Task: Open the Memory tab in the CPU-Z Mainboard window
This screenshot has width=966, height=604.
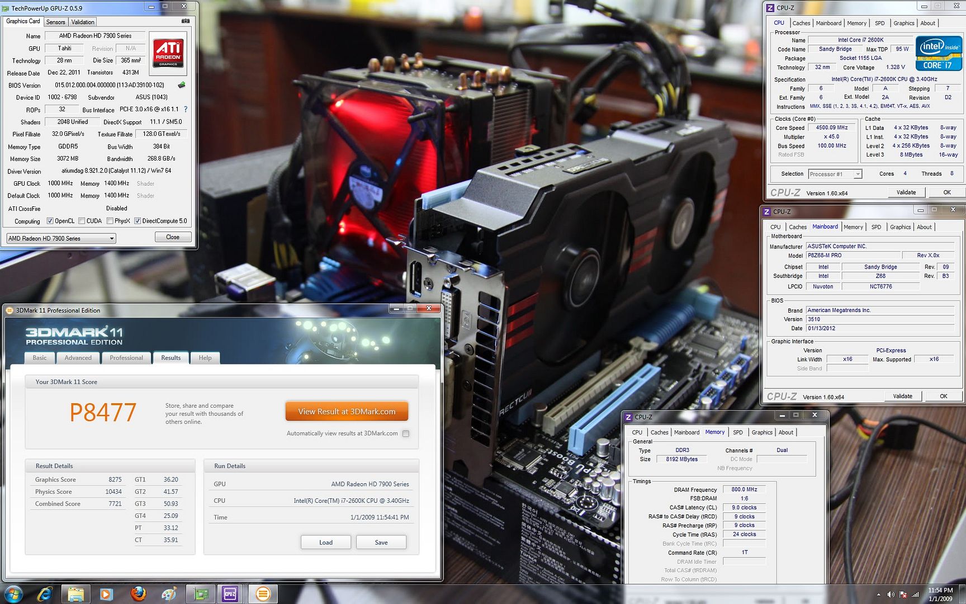Action: 853,227
